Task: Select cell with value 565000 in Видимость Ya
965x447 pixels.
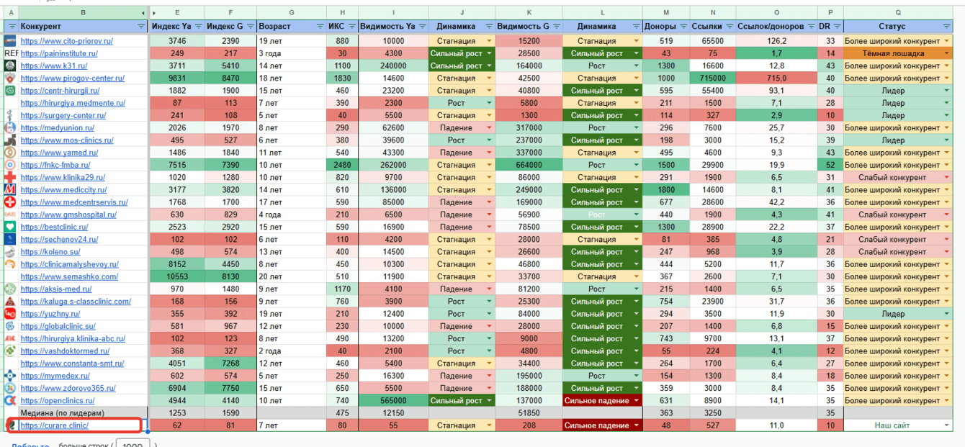Action: click(393, 400)
